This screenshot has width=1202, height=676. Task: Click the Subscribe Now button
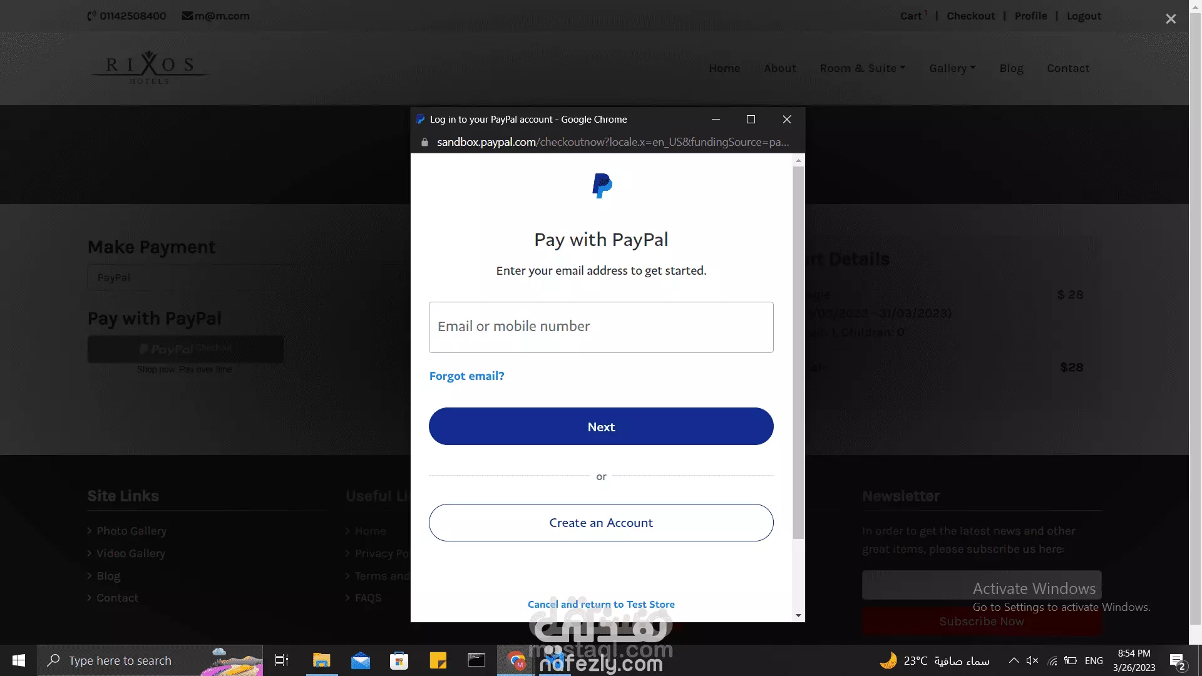[982, 622]
